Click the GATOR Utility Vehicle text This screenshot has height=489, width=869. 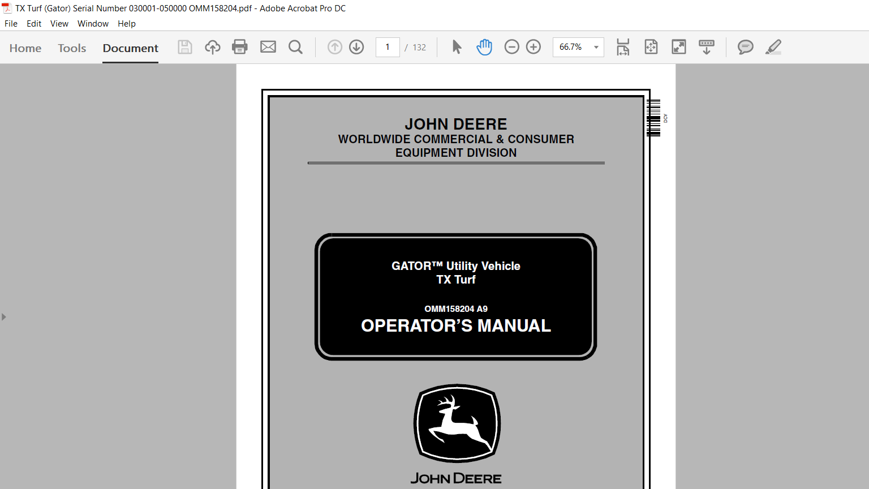click(456, 266)
